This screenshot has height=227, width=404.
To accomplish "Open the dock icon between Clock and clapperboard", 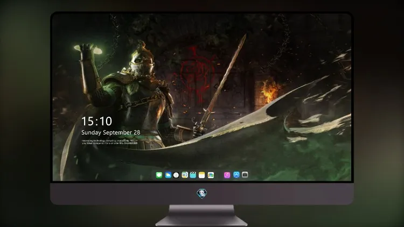I will 185,175.
